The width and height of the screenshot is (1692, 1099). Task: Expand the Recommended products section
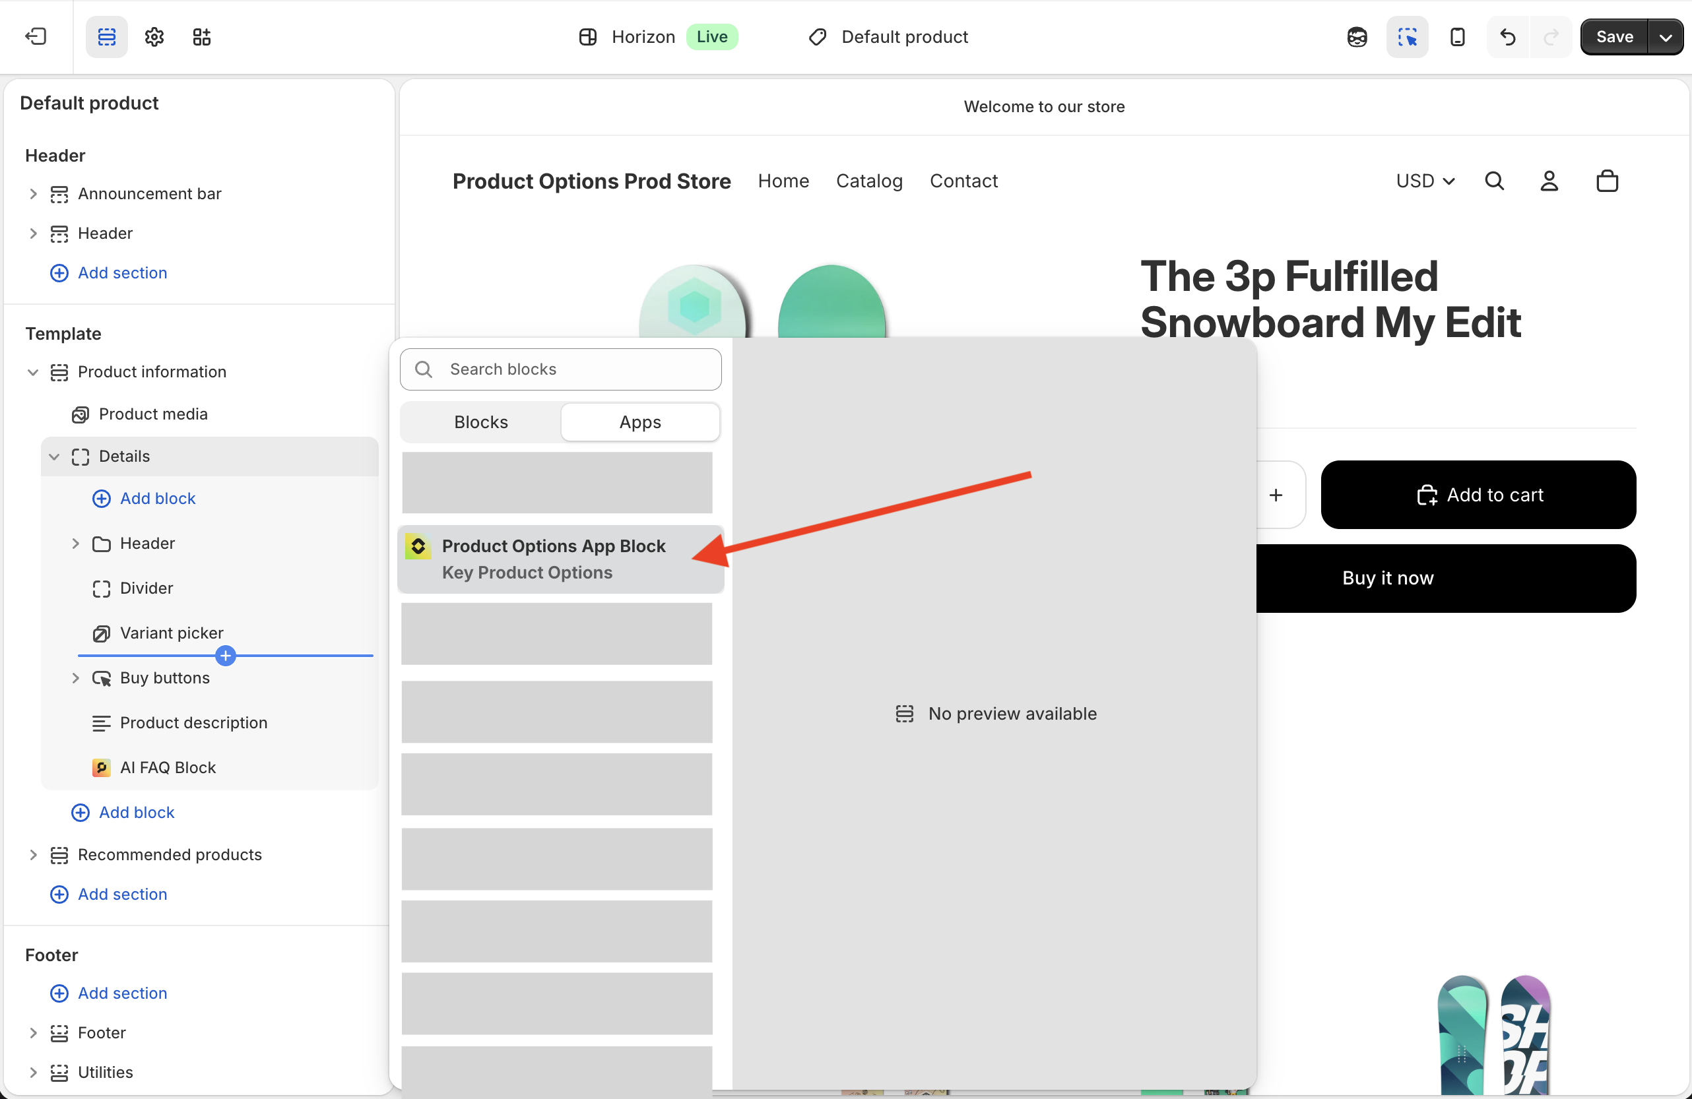34,854
